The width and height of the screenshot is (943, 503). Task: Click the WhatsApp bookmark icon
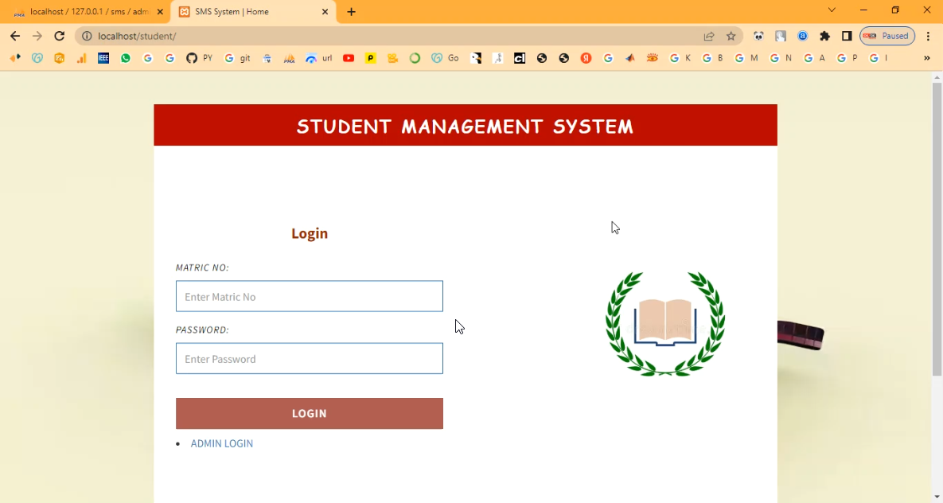126,58
